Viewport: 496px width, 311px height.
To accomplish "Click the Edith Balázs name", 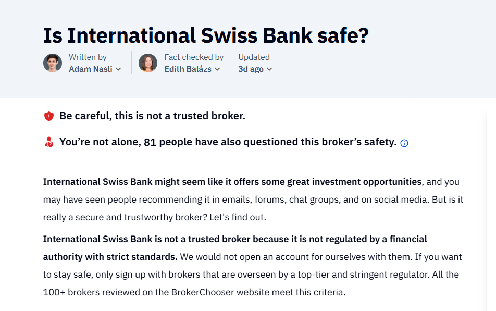I will 188,69.
